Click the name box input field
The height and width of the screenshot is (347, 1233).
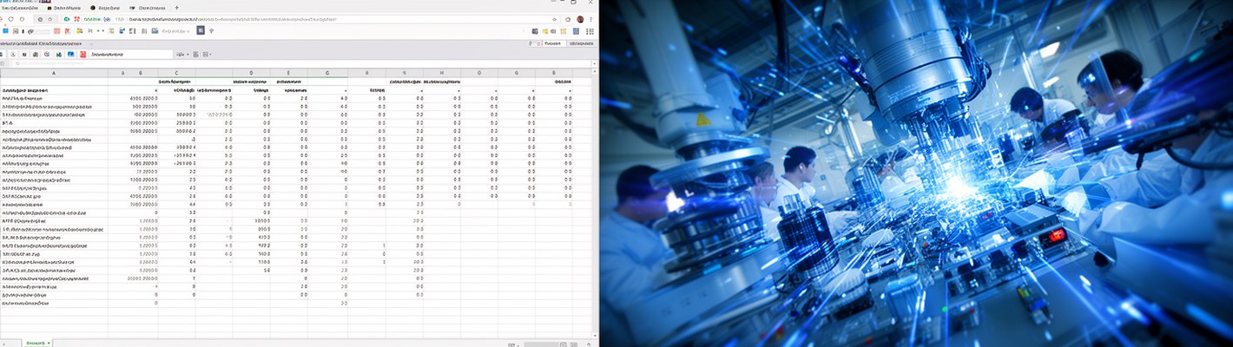tap(130, 55)
